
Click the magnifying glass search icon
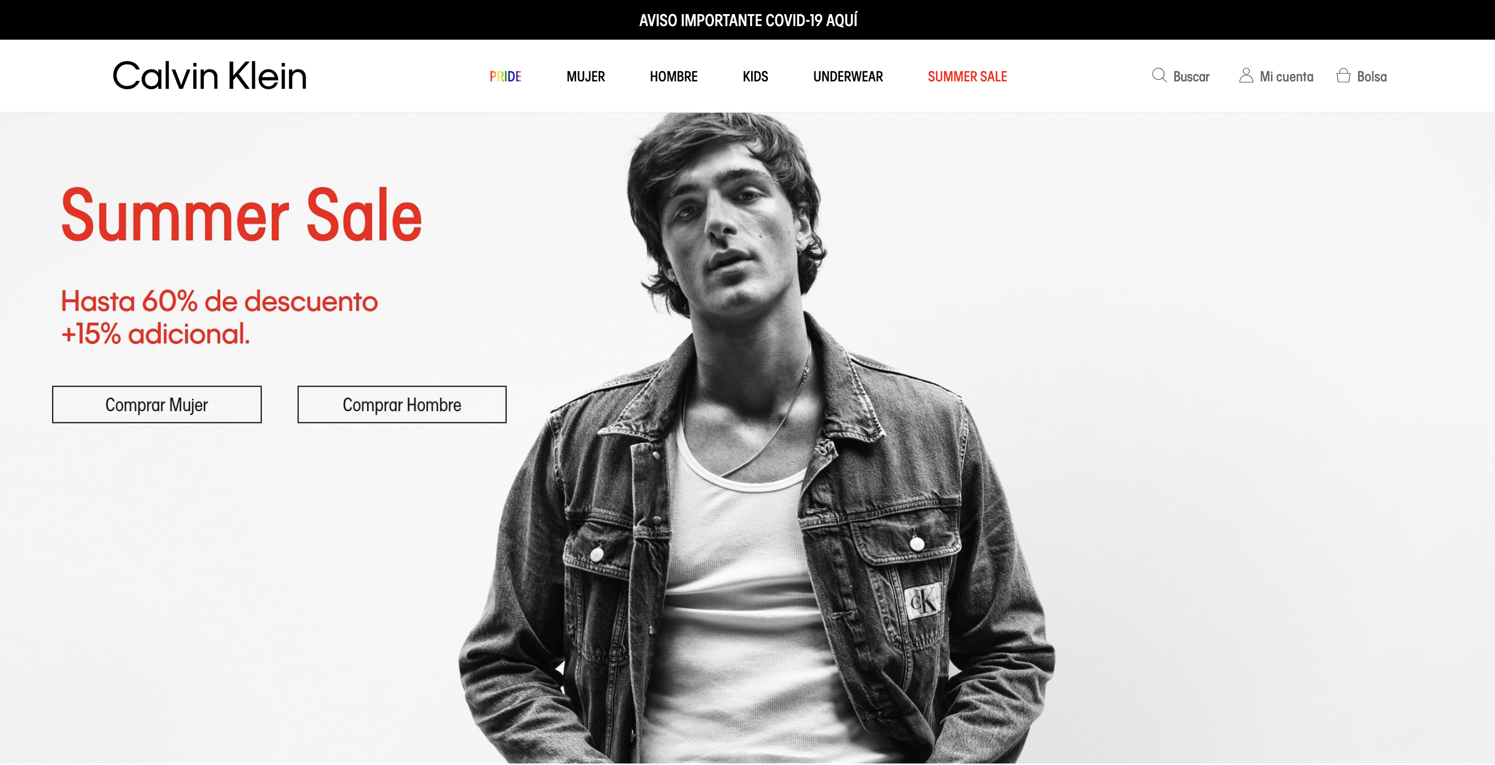coord(1159,75)
